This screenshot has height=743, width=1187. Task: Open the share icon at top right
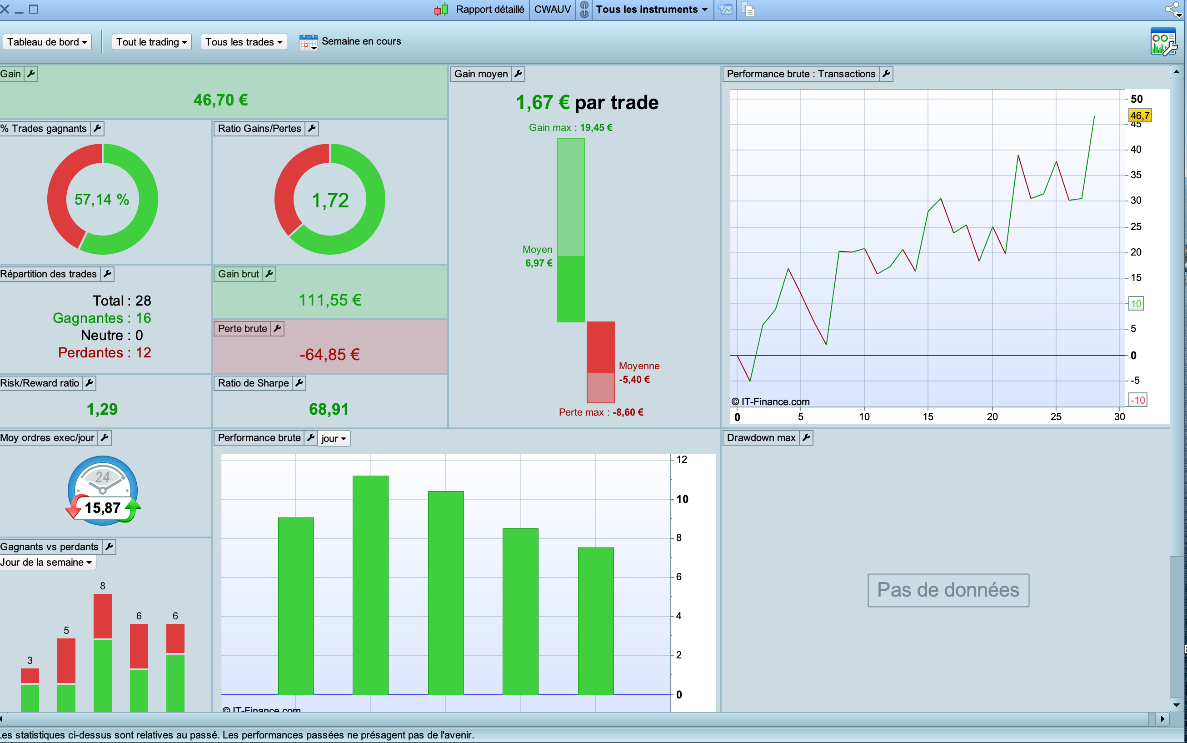tap(1173, 10)
